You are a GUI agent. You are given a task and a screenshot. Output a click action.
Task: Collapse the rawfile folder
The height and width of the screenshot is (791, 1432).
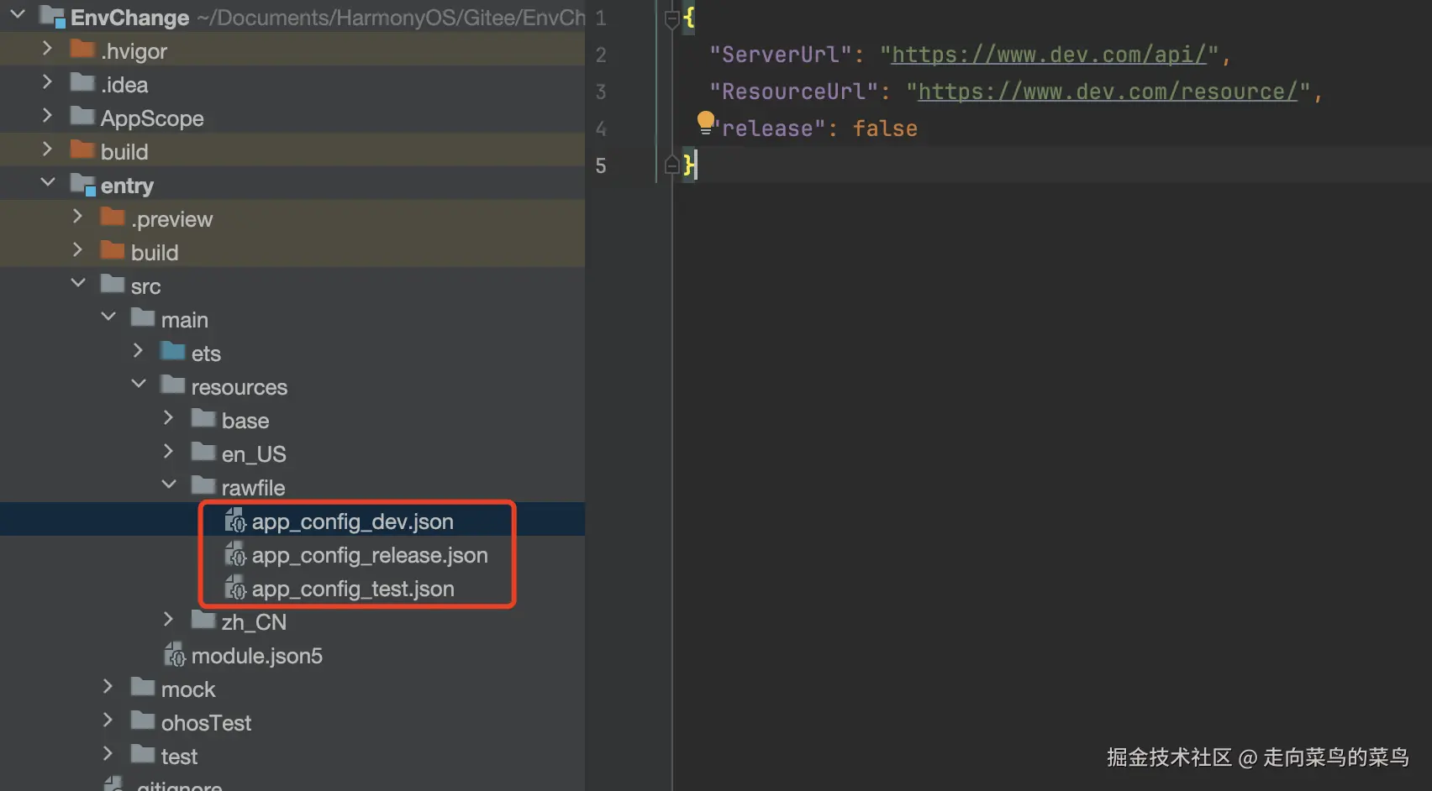[x=169, y=485]
